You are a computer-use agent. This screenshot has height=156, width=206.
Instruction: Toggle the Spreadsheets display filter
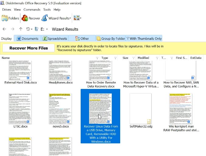55,39
